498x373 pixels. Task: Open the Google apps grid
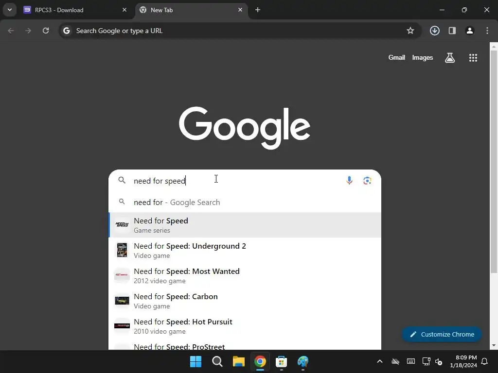click(473, 58)
